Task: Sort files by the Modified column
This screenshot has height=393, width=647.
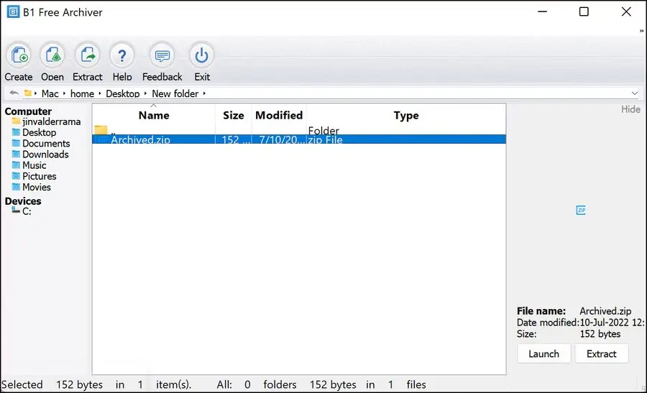Action: point(279,116)
